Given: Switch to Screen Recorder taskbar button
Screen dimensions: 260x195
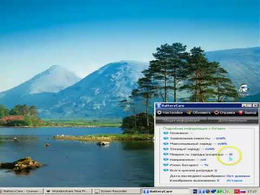Looking at the screenshot, I should [x=116, y=191].
